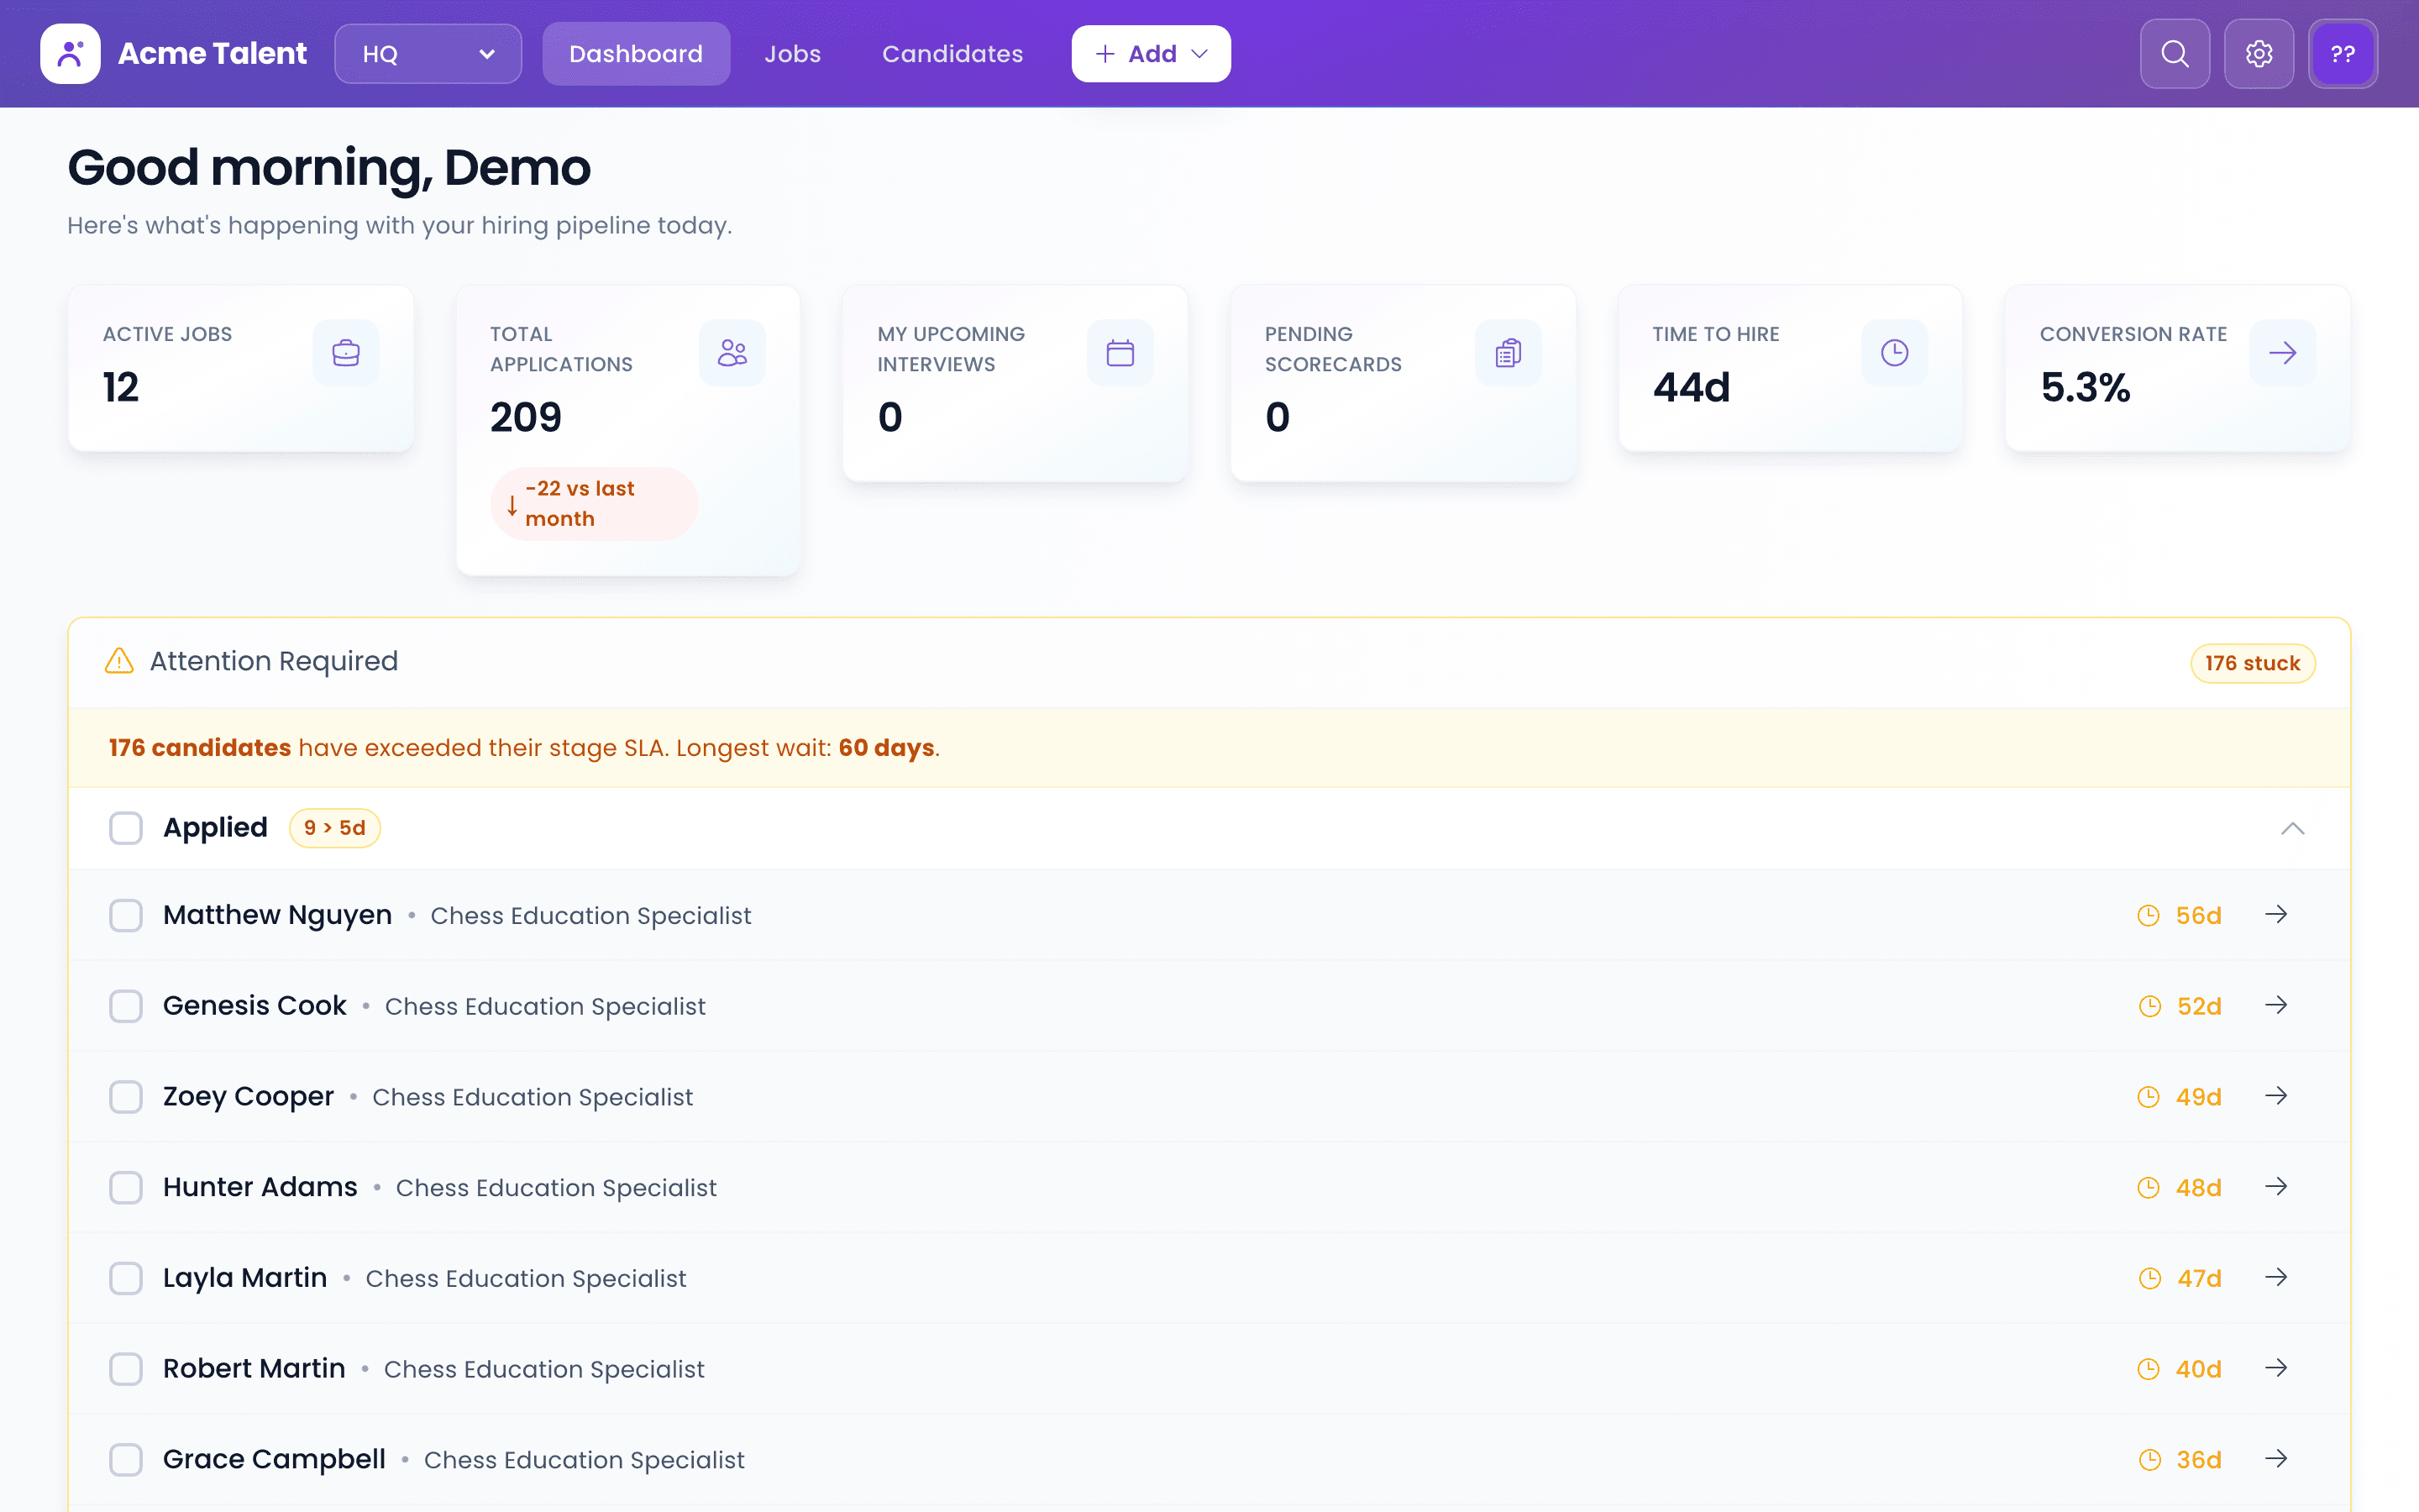
Task: Tick the checkbox for Zoey Cooper
Action: [x=126, y=1097]
